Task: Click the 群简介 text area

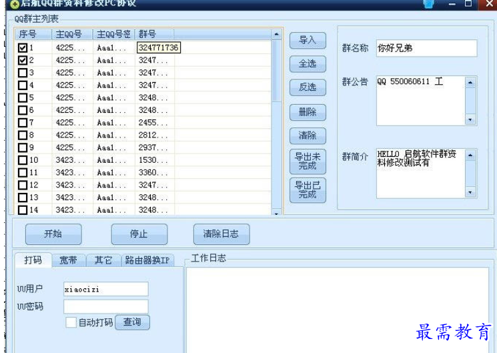Action: 421,173
